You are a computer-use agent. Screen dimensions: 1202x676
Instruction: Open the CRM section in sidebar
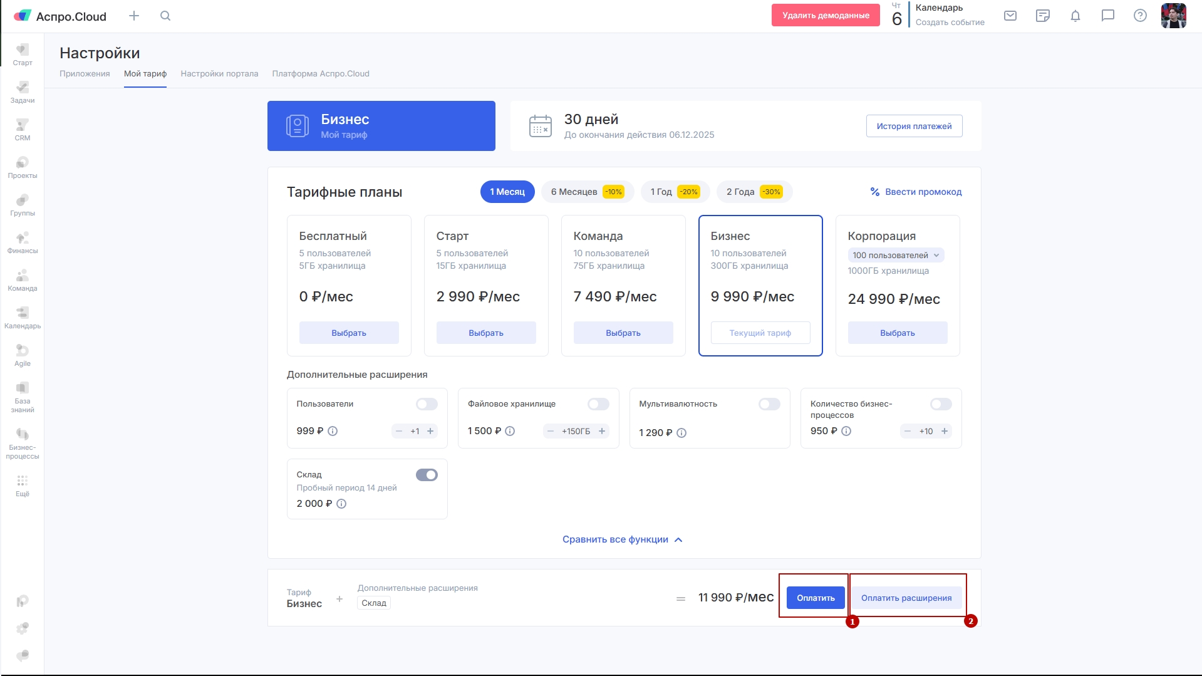point(23,130)
